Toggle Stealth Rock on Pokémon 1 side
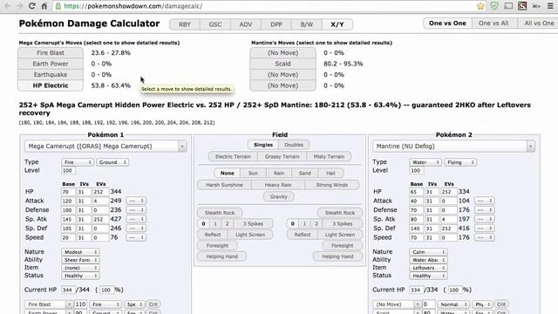Viewport: 558px width, 314px height. point(220,213)
